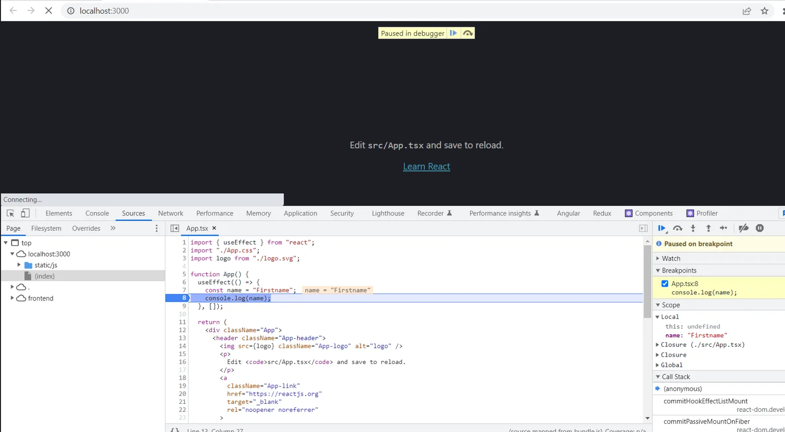Expand Closure (./src/App.tsx) scope
Image resolution: width=785 pixels, height=432 pixels.
tap(658, 345)
